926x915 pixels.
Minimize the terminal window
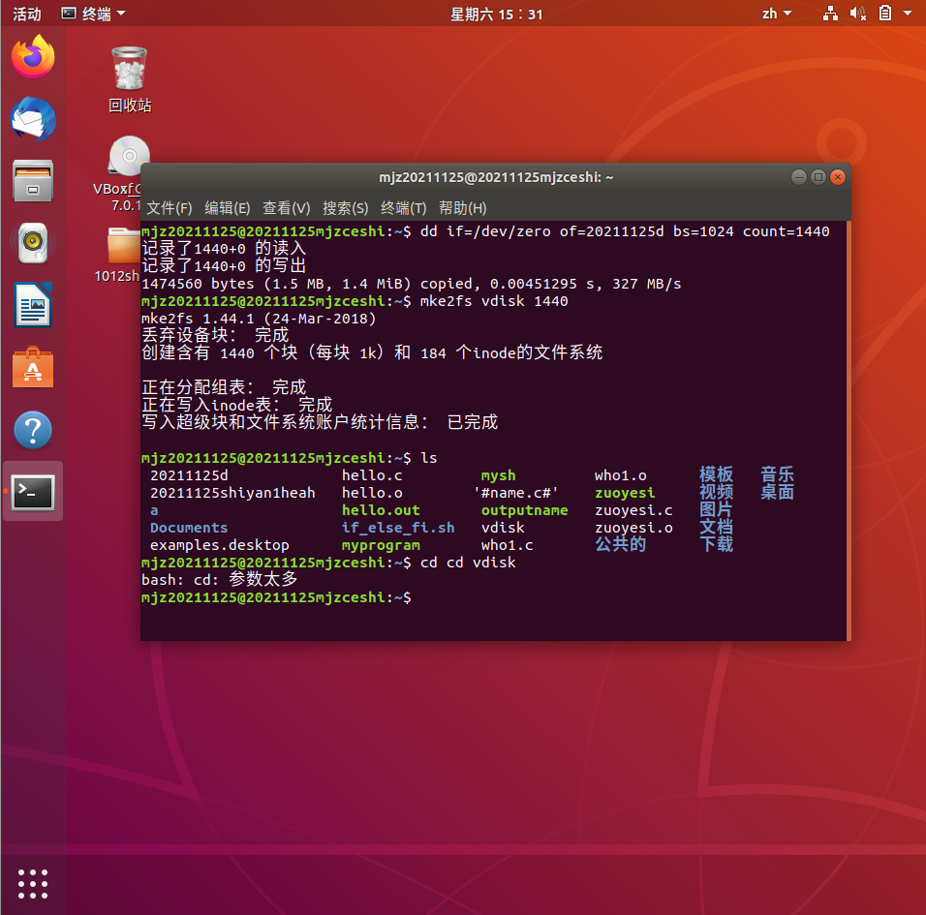tap(798, 177)
